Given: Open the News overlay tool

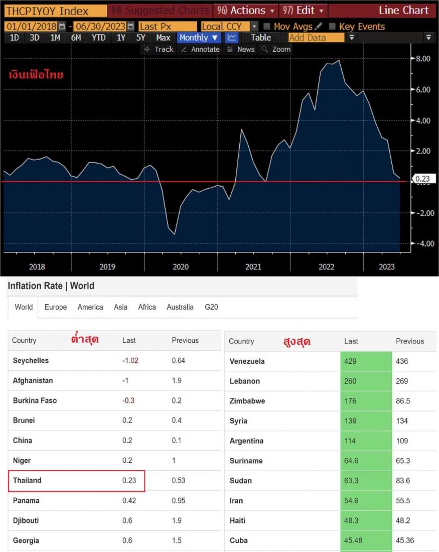Looking at the screenshot, I should (241, 49).
